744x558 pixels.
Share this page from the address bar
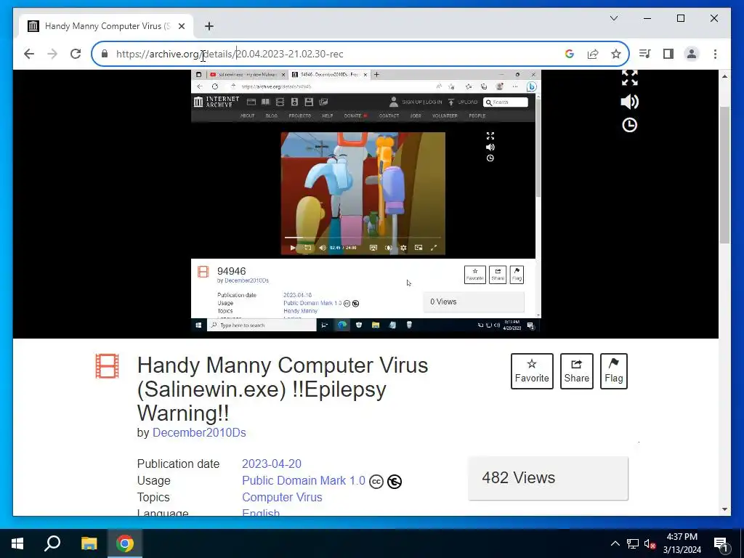(x=593, y=54)
